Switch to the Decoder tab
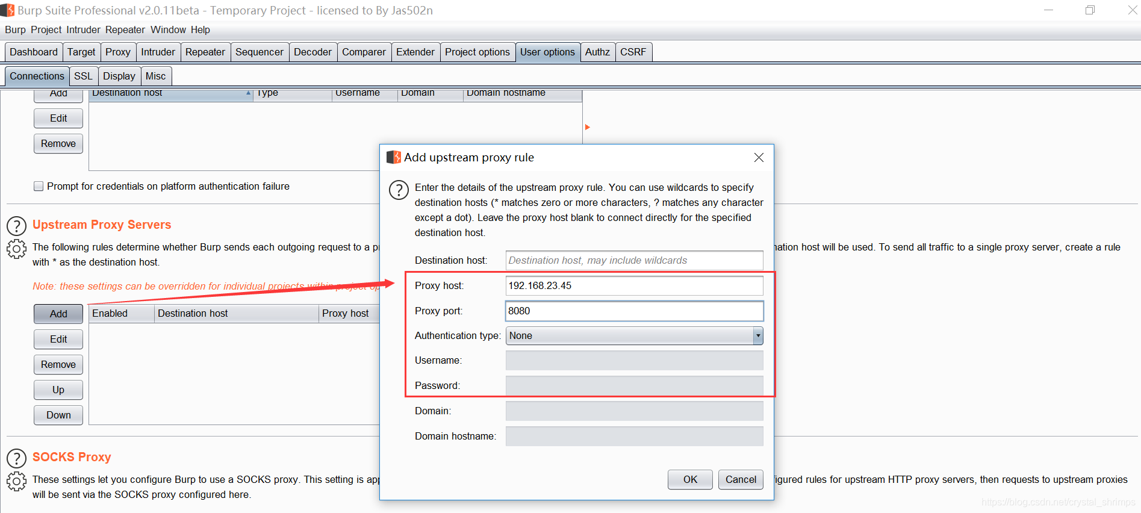 pyautogui.click(x=312, y=52)
